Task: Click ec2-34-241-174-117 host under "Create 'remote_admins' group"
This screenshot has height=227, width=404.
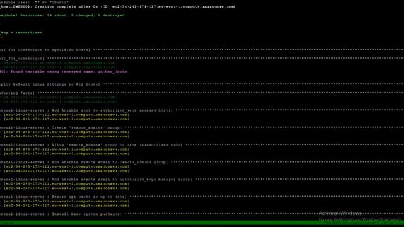Action: click(x=66, y=136)
